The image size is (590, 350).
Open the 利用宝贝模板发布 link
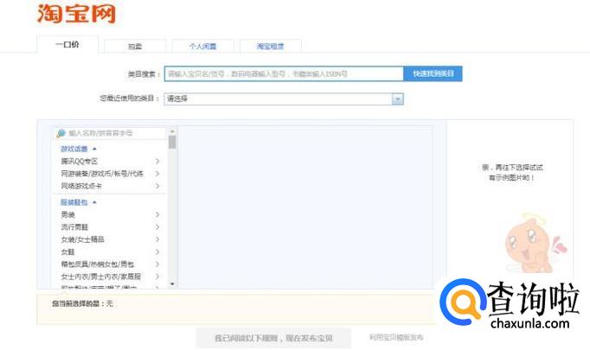(396, 337)
